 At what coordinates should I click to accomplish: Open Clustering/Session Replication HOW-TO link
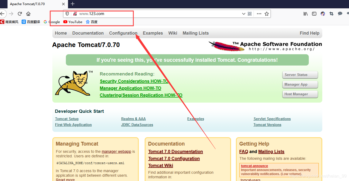[141, 95]
